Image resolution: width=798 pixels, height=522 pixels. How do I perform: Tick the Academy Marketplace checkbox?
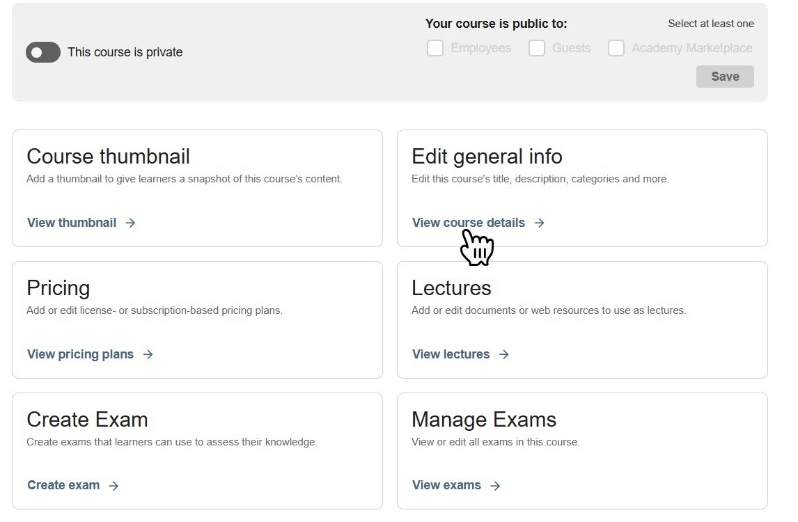coord(616,48)
